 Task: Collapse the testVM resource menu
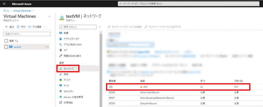(100, 27)
